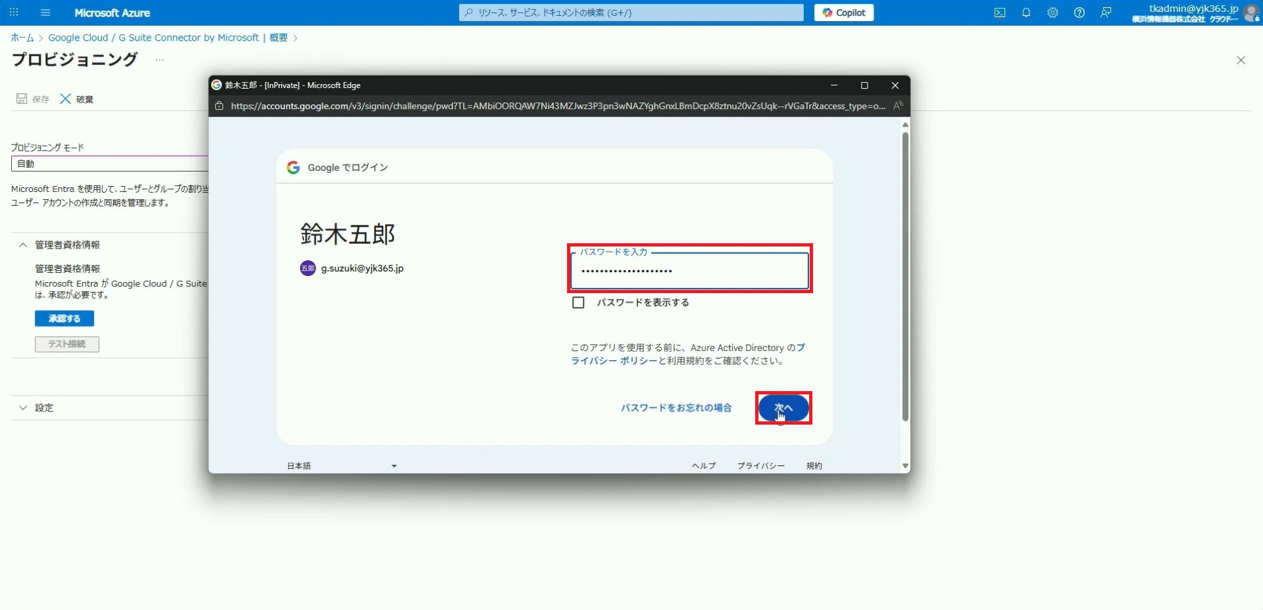The image size is (1263, 610).
Task: Open the notifications bell
Action: pos(1026,12)
